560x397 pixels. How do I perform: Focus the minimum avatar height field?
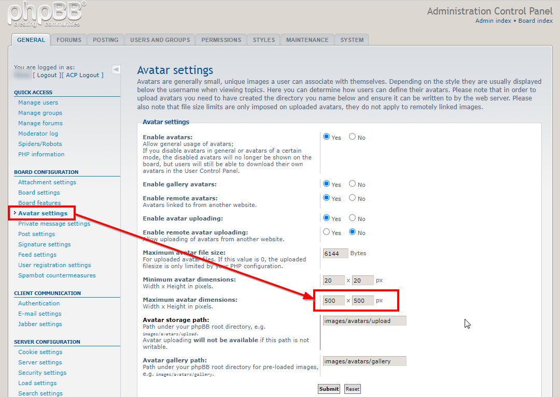coord(363,281)
